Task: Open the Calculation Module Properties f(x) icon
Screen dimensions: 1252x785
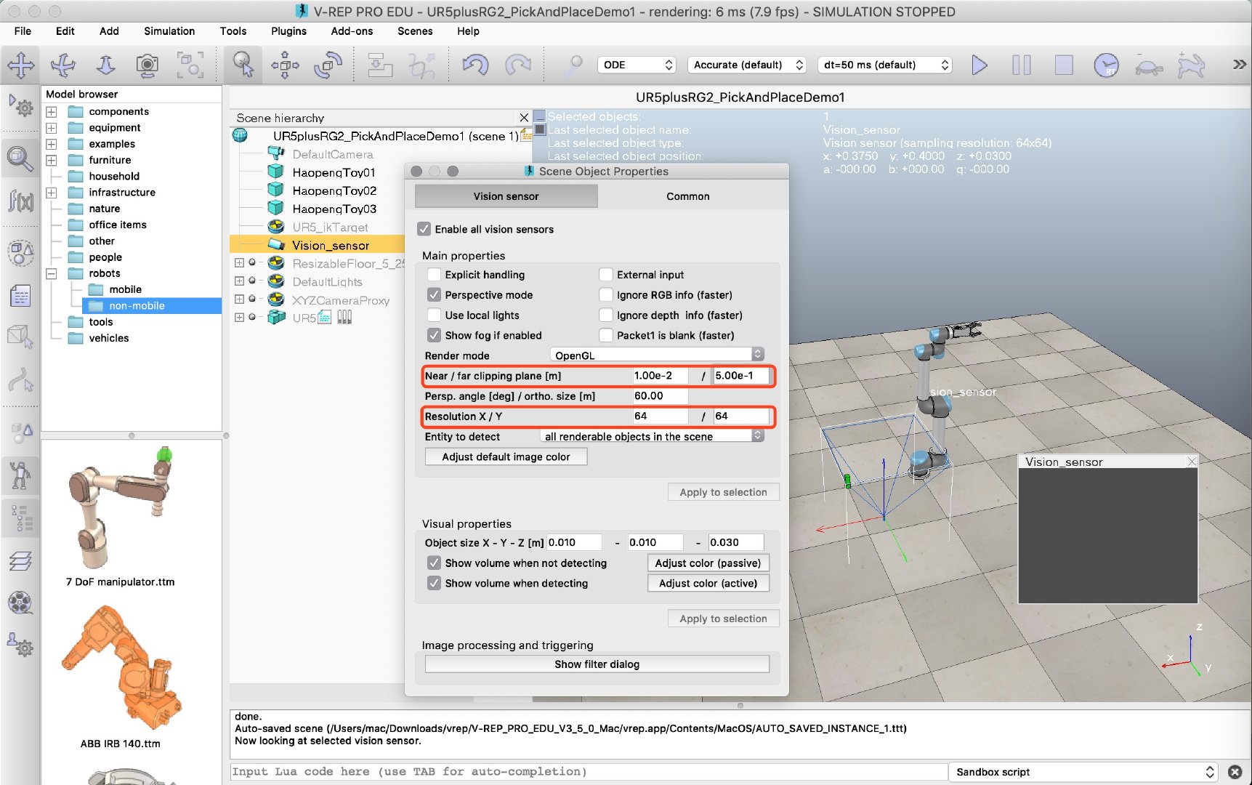Action: (x=21, y=203)
